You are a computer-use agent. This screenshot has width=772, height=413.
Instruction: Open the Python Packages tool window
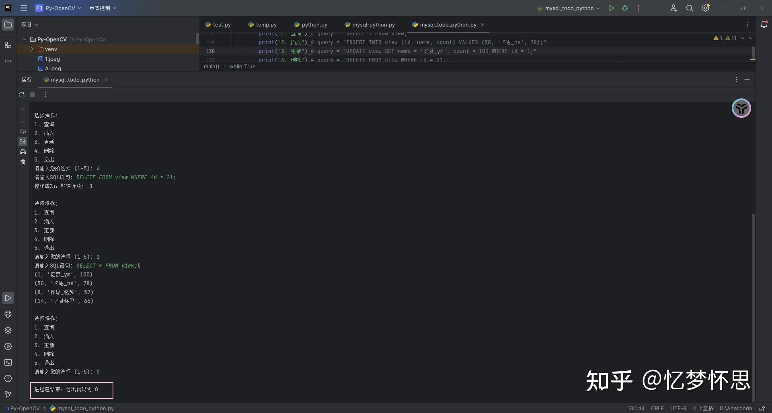point(8,330)
